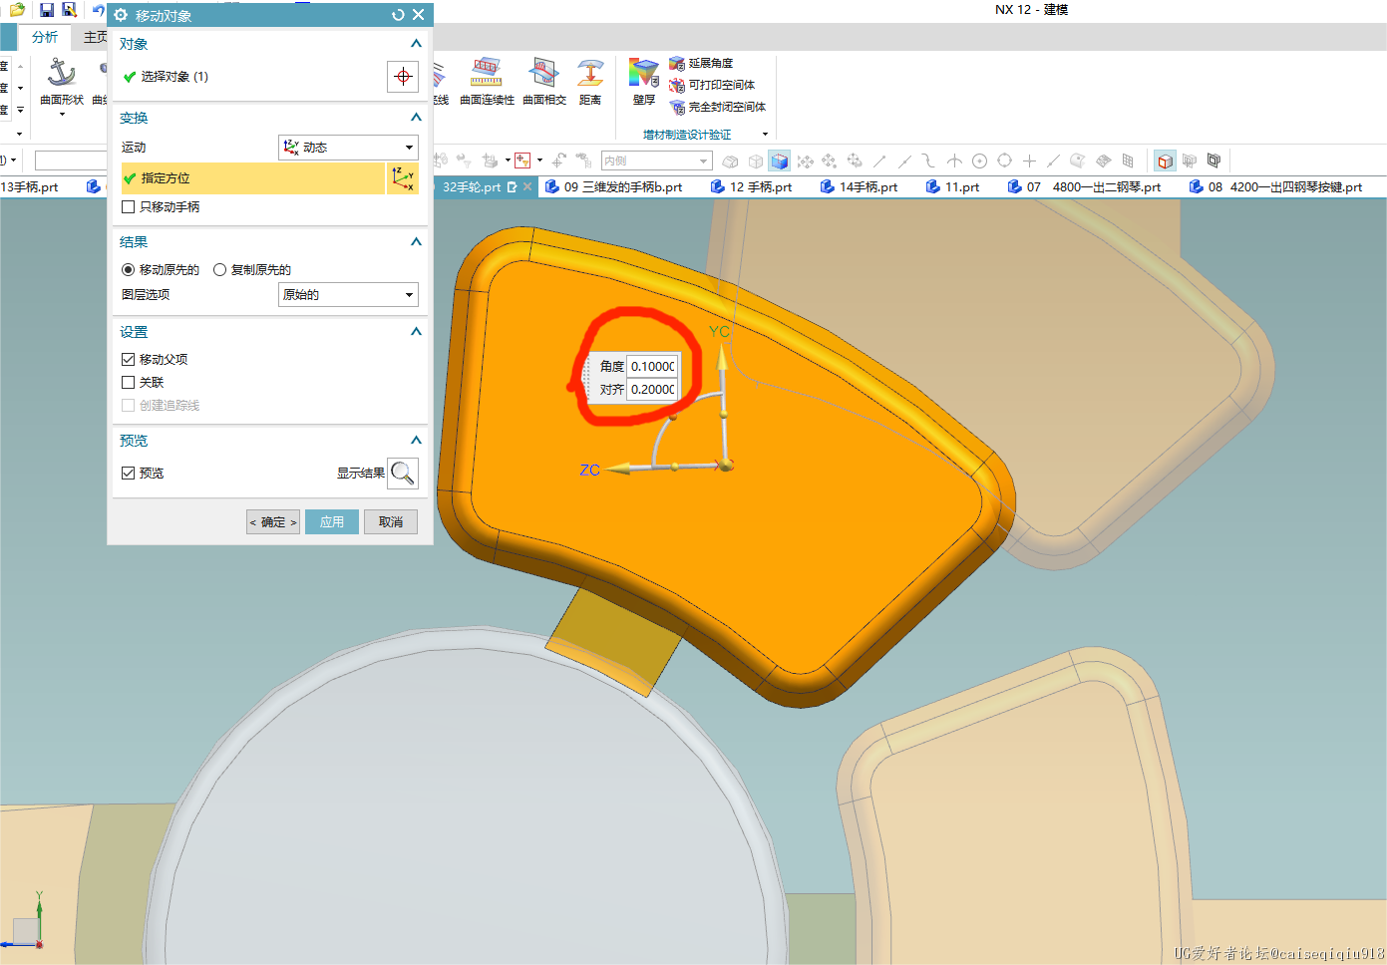Screen dimensions: 1387x965
Task: Uncheck the 移动父项 checkbox
Action: (128, 360)
